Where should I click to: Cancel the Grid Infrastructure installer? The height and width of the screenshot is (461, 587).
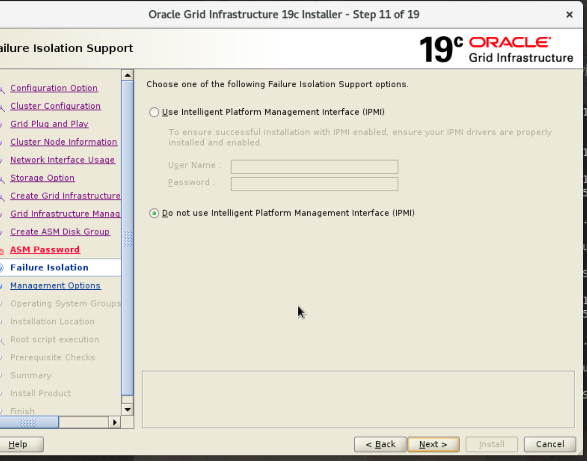pyautogui.click(x=550, y=444)
